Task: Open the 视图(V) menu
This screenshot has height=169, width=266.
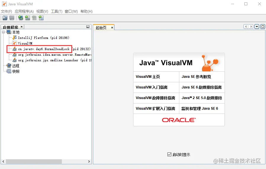Action: pyautogui.click(x=42, y=11)
